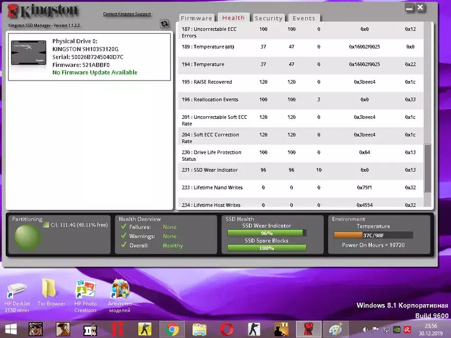Open the Windows Start button
Viewport: 451px width, 338px height.
[11, 330]
